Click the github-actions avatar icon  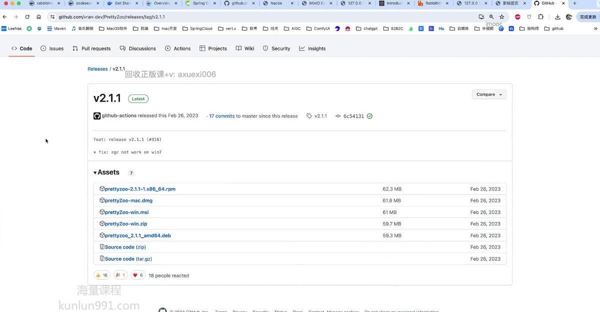97,116
